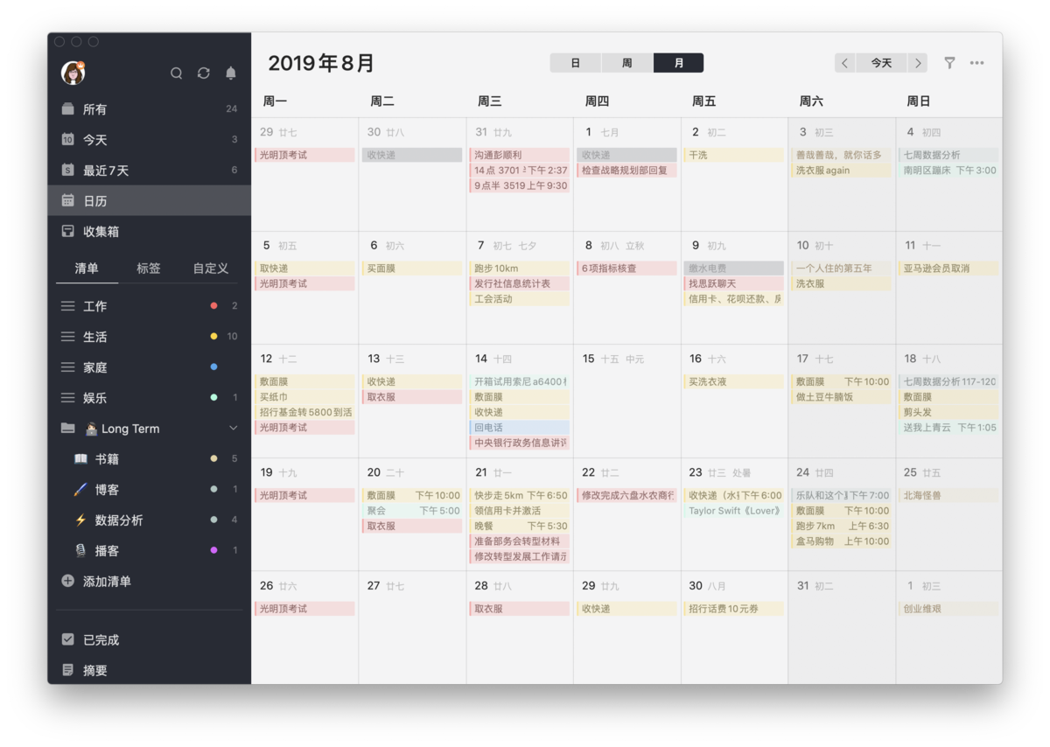Click the 所有 list icon
1050x747 pixels.
tap(68, 109)
